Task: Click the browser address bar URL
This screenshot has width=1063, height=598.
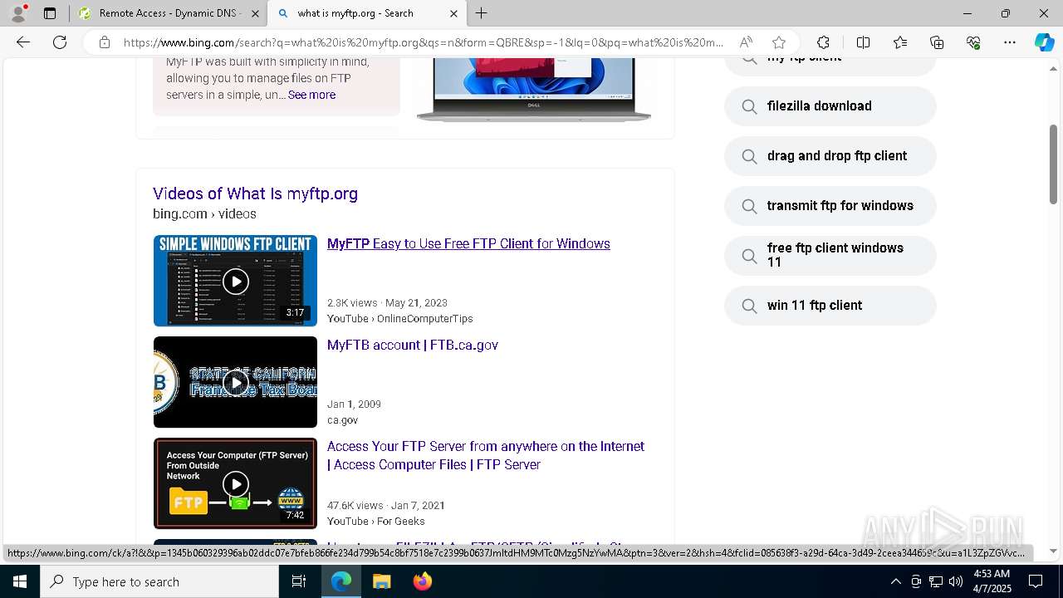Action: (424, 42)
